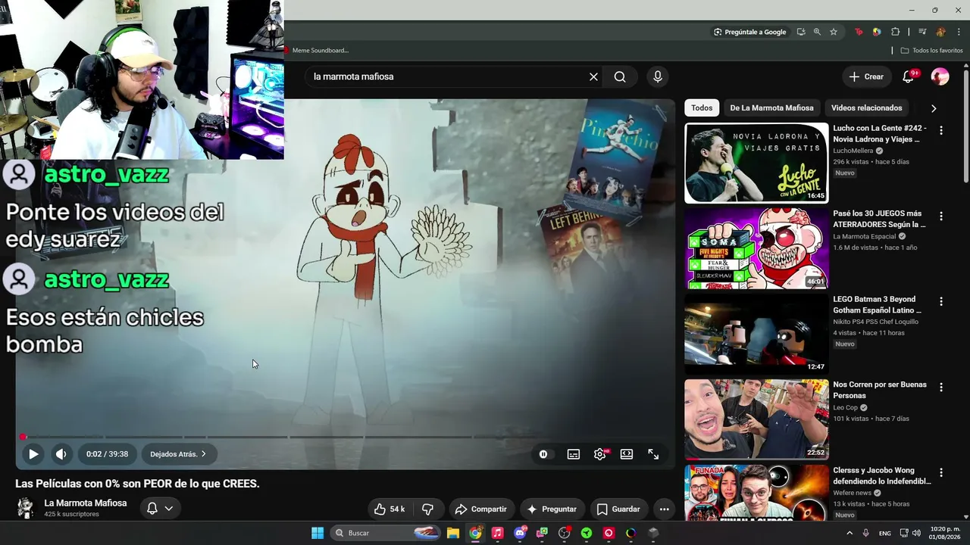Image resolution: width=970 pixels, height=545 pixels.
Task: Dislike the video with thumbs down
Action: click(427, 509)
